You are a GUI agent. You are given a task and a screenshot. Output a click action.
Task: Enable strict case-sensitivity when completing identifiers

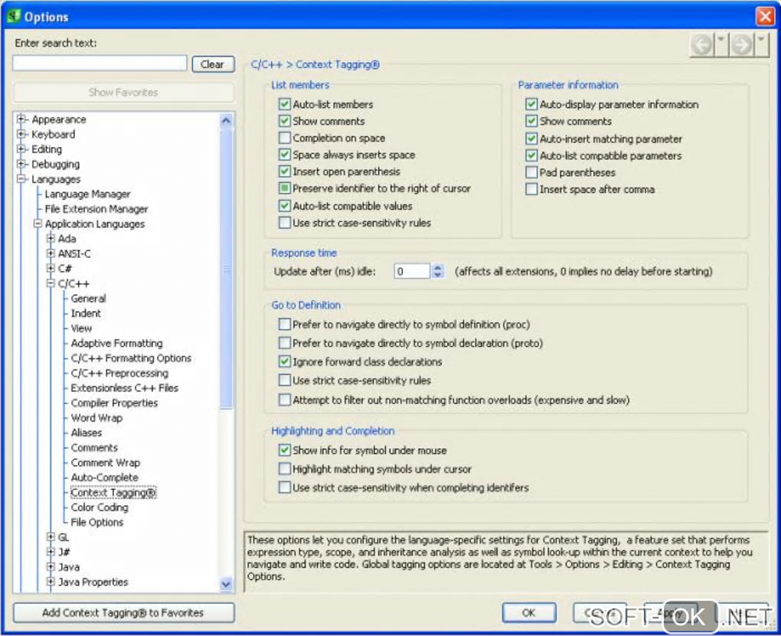tap(284, 487)
